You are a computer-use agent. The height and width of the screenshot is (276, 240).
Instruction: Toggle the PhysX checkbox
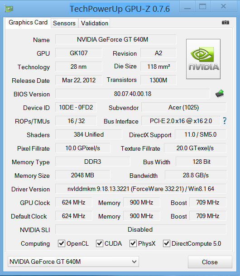[133, 243]
